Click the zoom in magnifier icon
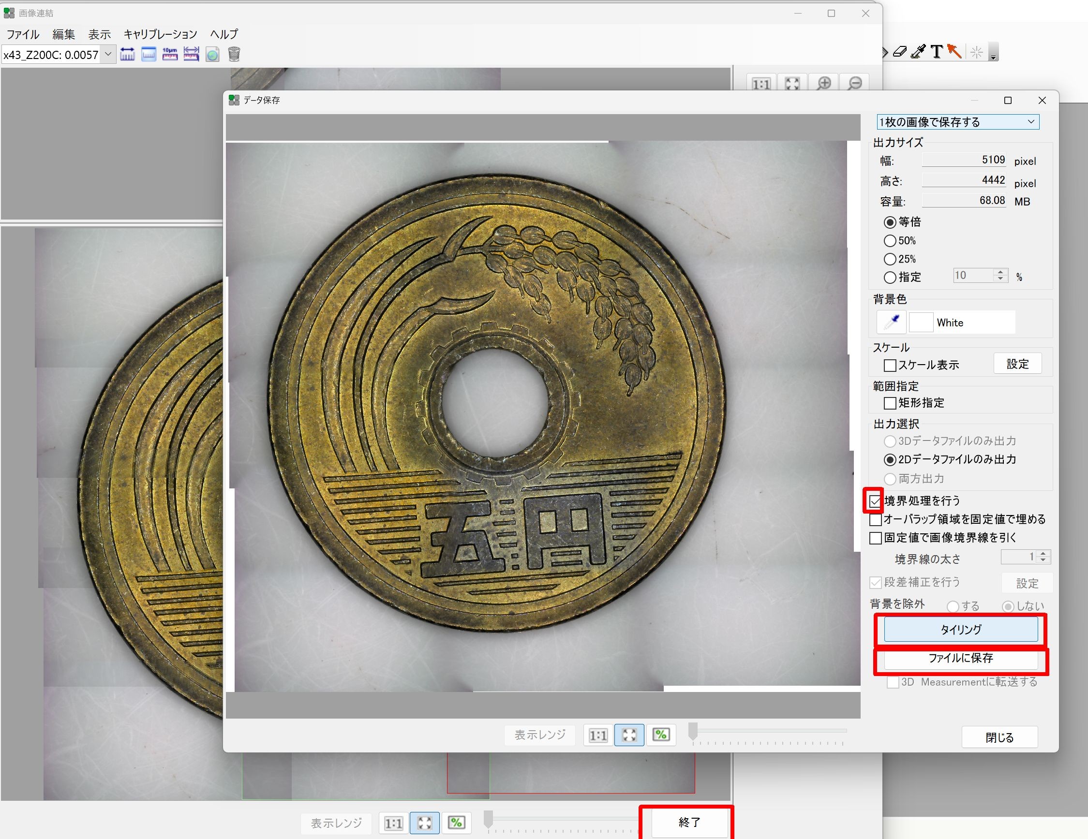The height and width of the screenshot is (839, 1088). click(824, 83)
